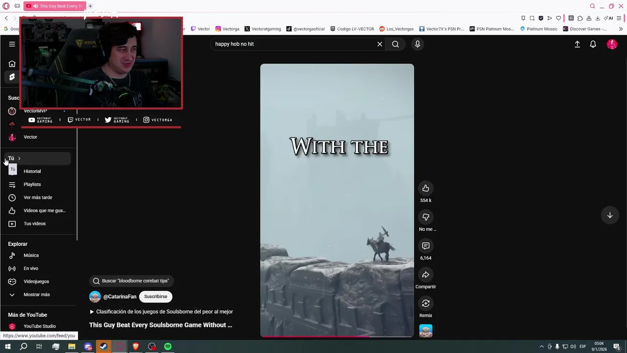
Task: Open the channel sound thumbnail below Remix
Action: [x=426, y=331]
